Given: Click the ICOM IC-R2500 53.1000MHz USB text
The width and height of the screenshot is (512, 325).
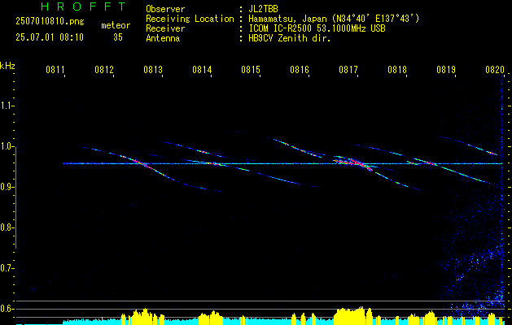Looking at the screenshot, I should (x=317, y=28).
